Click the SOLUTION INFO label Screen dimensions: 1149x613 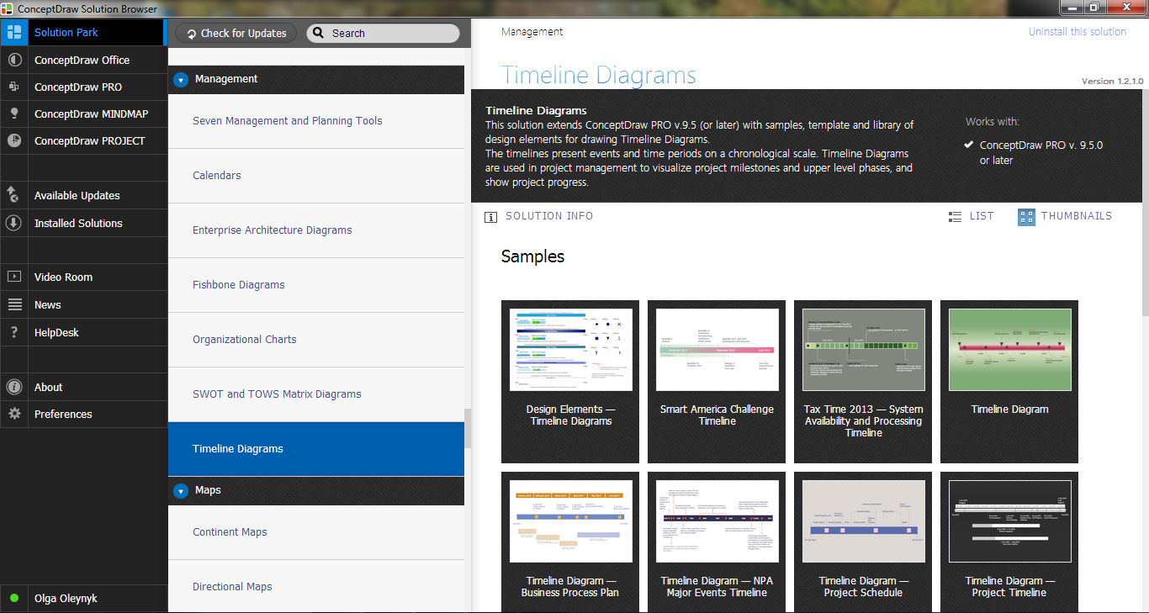549,216
